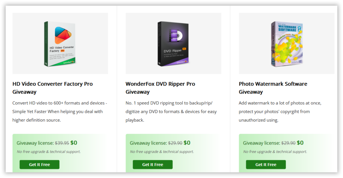Click Get It Free for DVD Ripper Pro

pyautogui.click(x=153, y=165)
